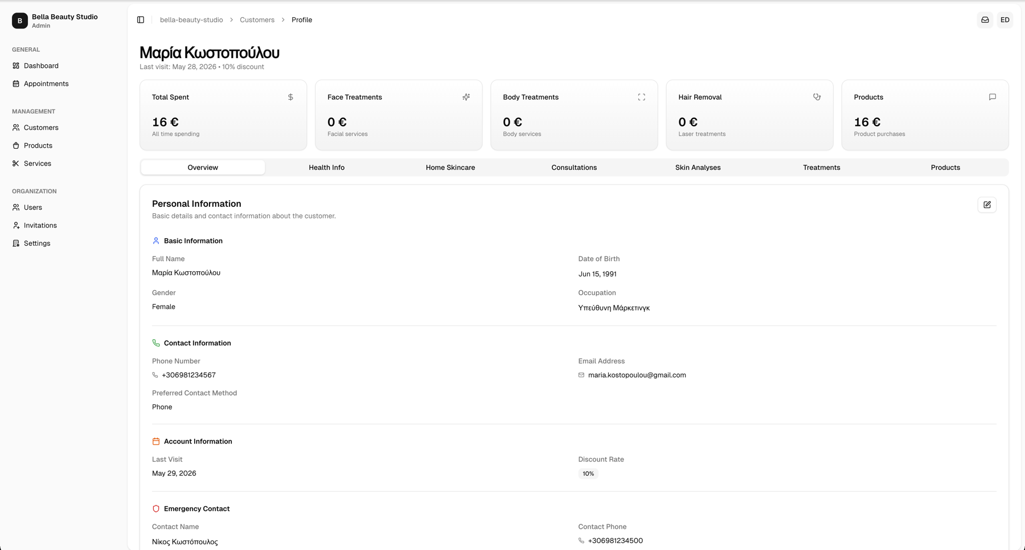Open Settings in sidebar
The height and width of the screenshot is (550, 1025).
[63, 243]
